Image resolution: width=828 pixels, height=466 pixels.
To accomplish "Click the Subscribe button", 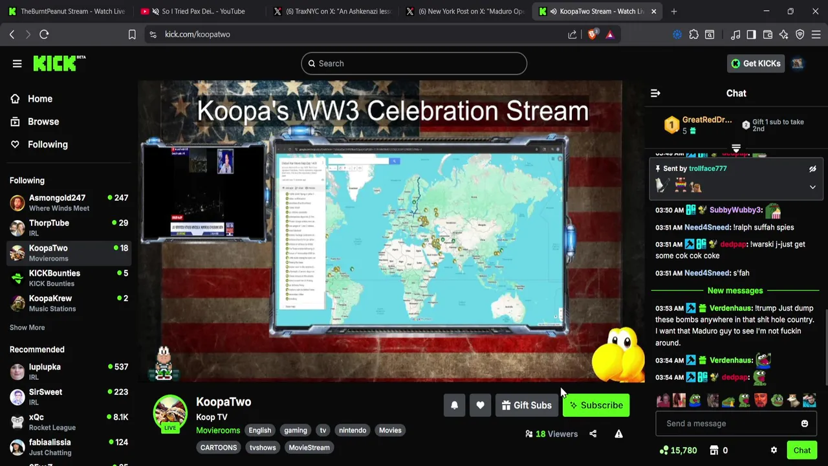I will click(x=596, y=405).
